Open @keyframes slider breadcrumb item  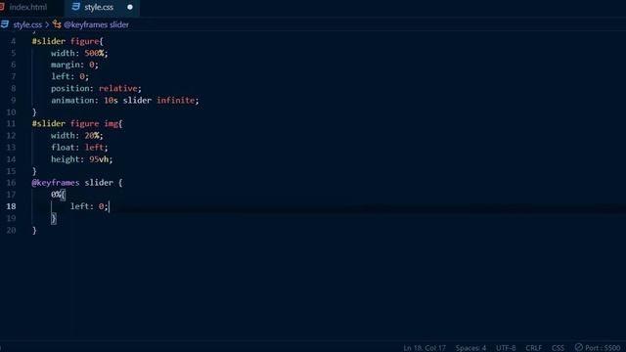tap(96, 24)
